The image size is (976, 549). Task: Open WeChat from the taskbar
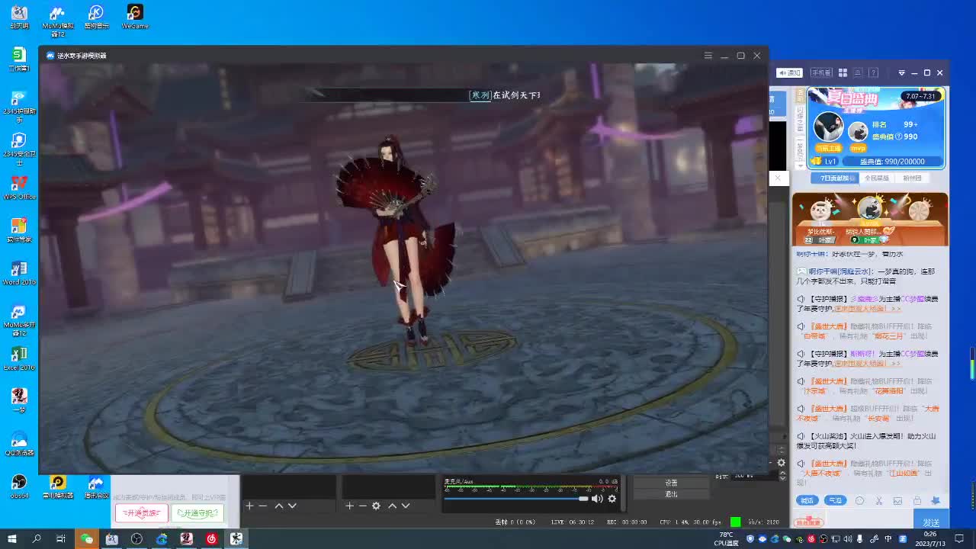(x=87, y=539)
